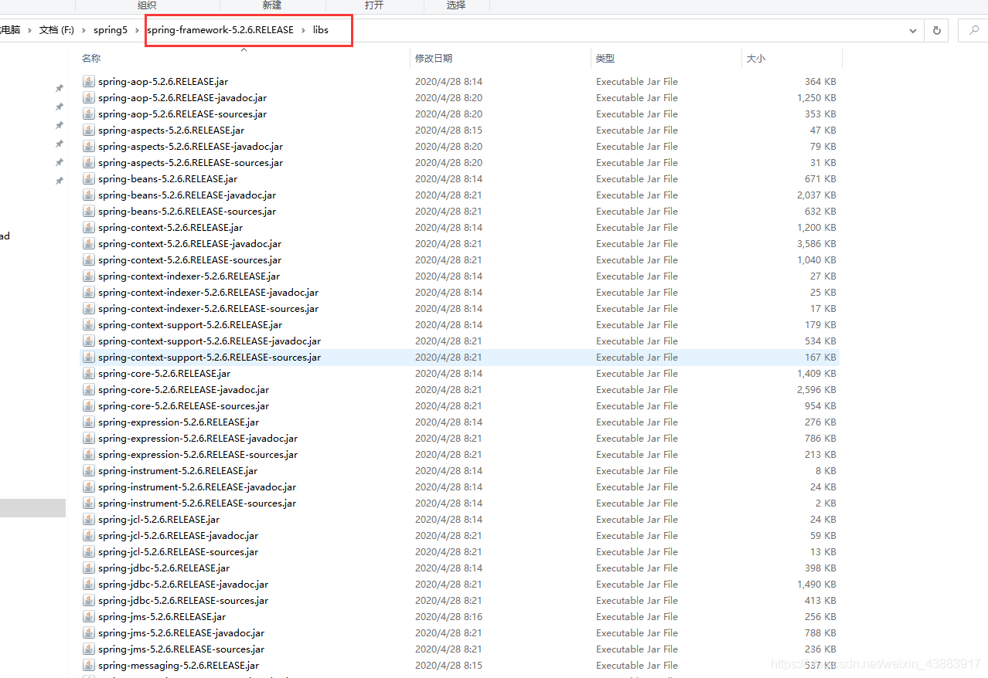Screen dimensions: 988x678
Task: Click the jar icon of spring-aspects-5.2.6.RELEASE.jar
Action: point(88,130)
